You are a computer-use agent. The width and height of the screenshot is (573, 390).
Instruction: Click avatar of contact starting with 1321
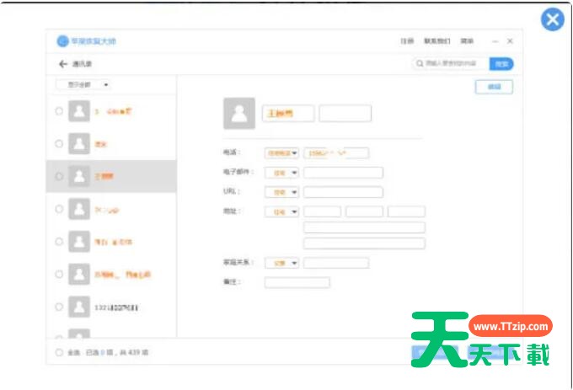[x=79, y=307]
